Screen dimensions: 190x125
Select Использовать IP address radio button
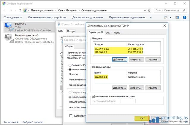pyautogui.click(x=70, y=69)
